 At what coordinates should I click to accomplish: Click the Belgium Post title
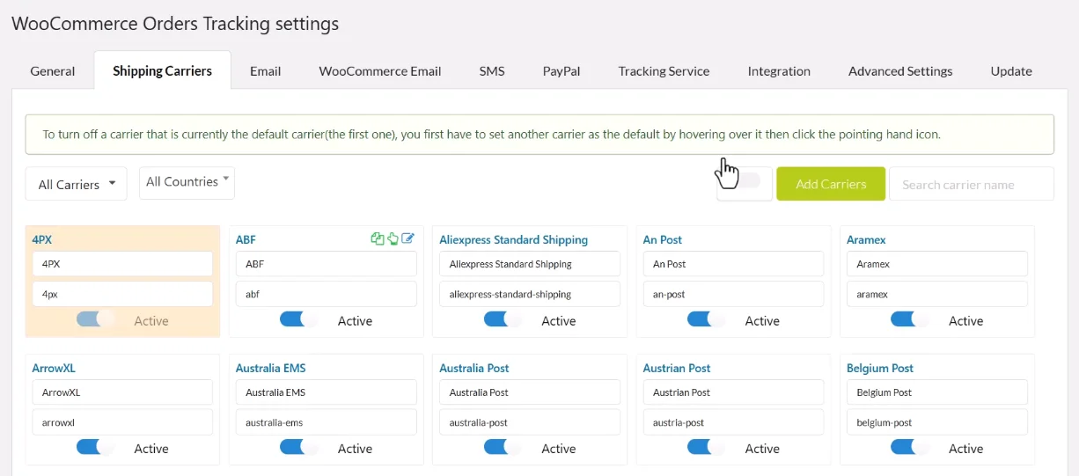point(880,368)
